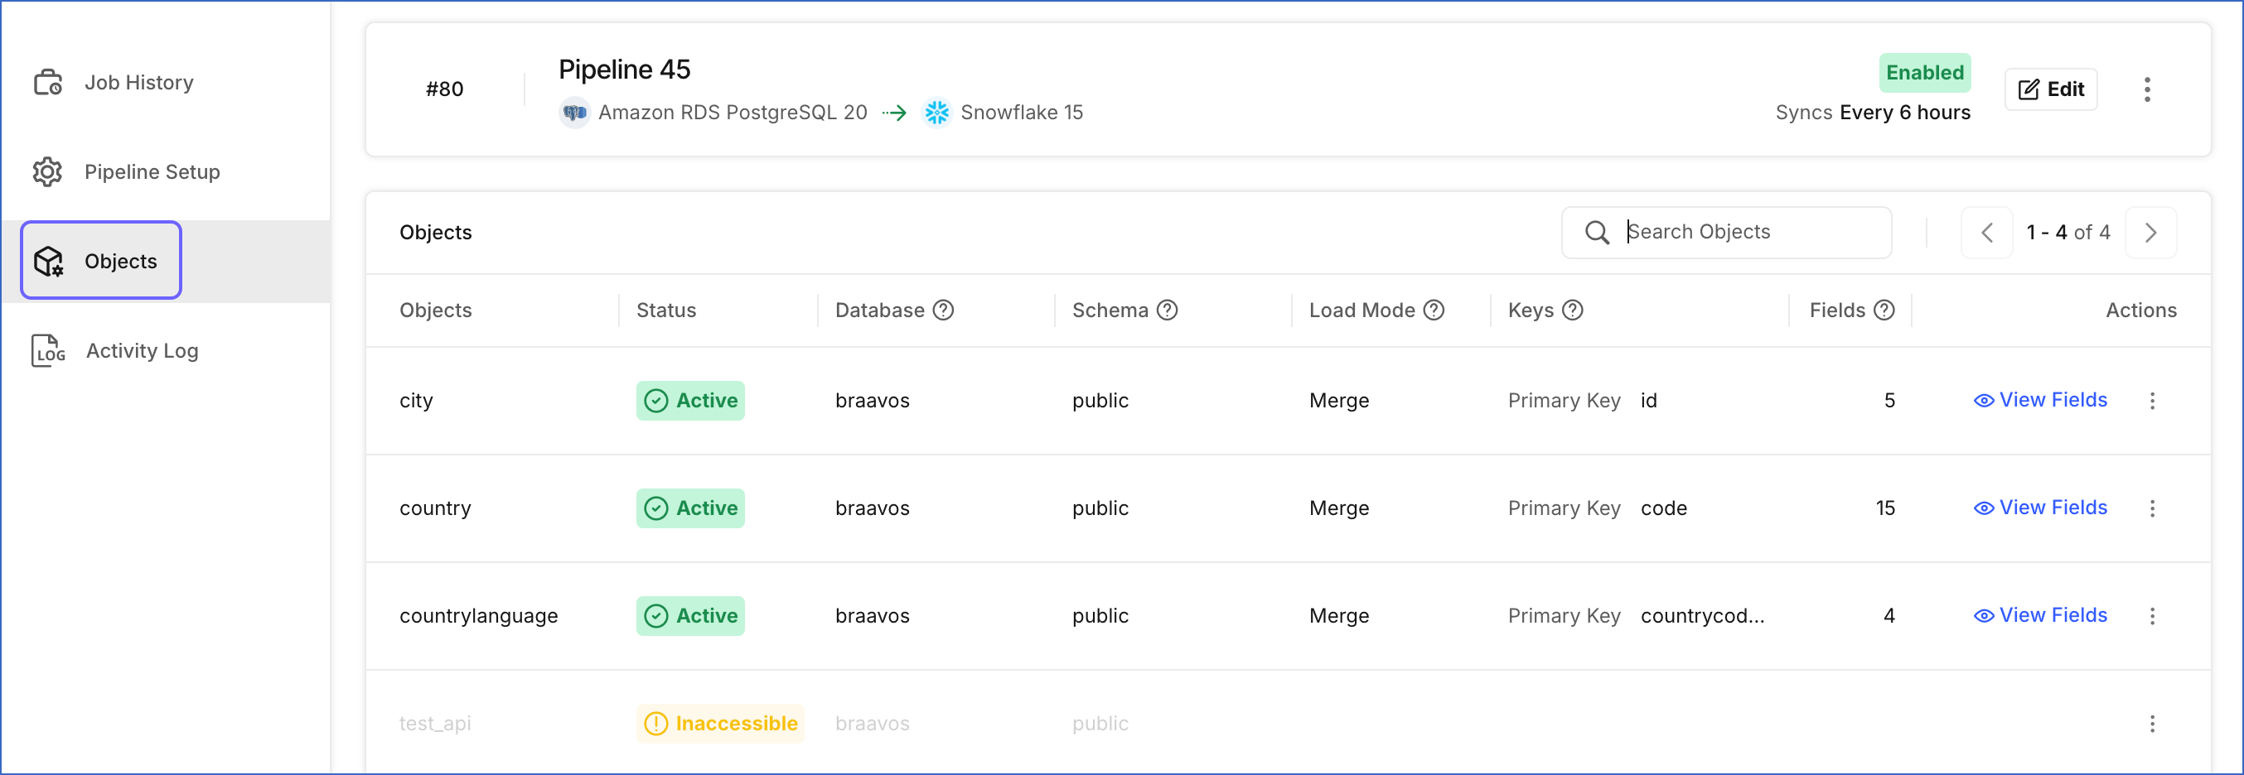
Task: Click the Job History briefcase icon
Action: (48, 83)
